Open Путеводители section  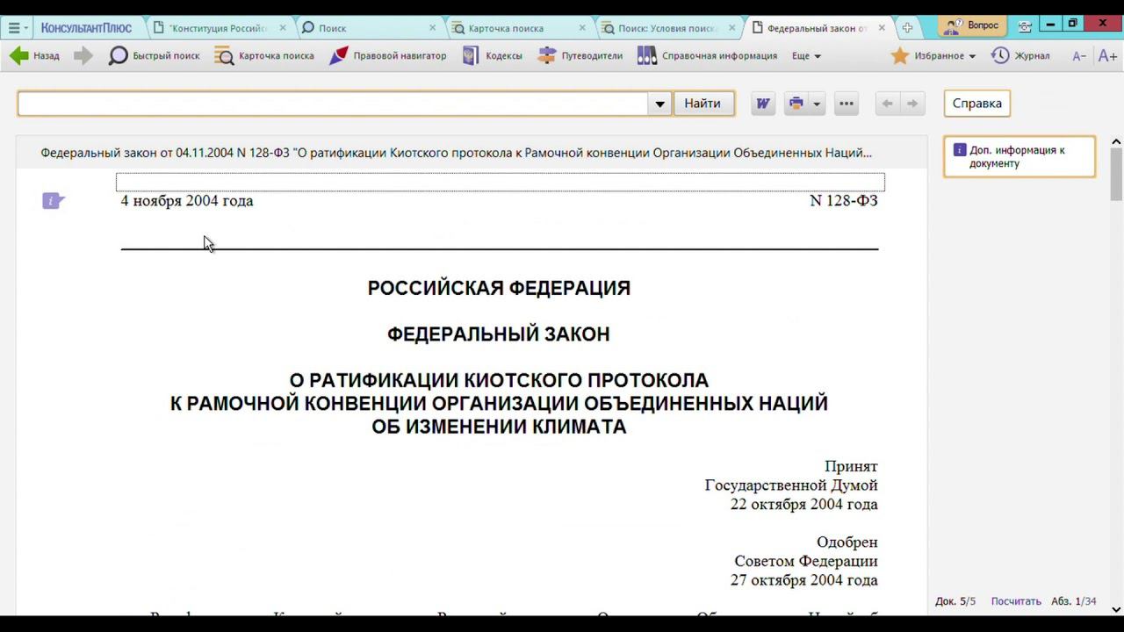pyautogui.click(x=580, y=55)
